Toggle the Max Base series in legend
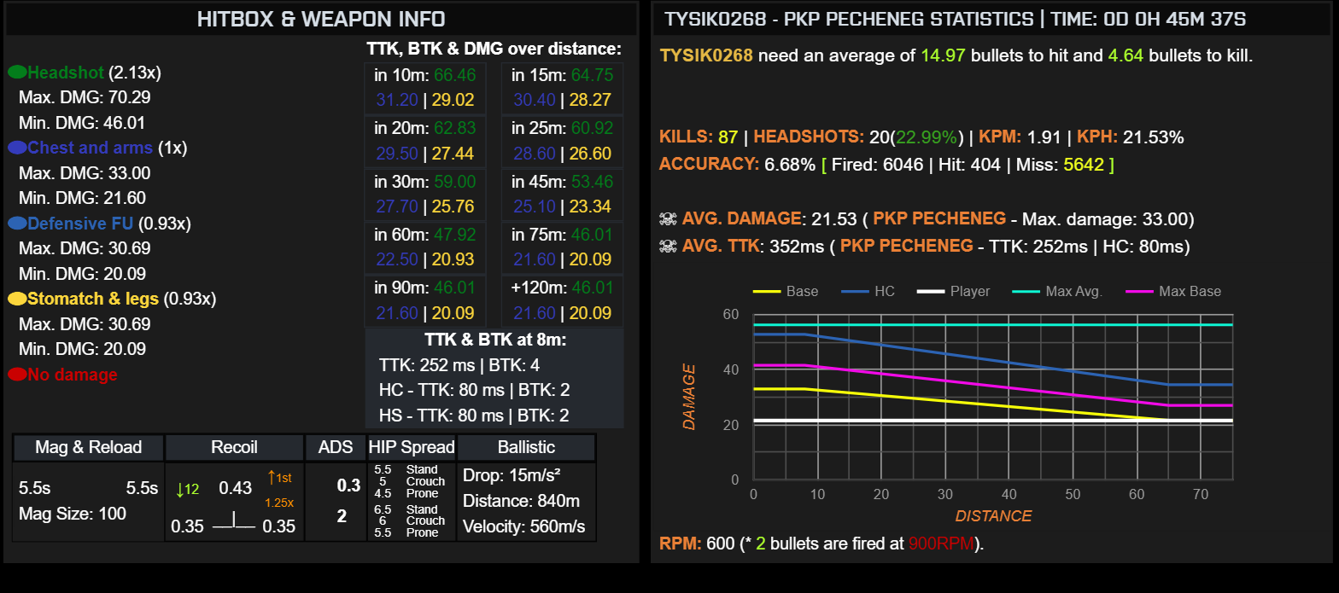Screen dimensions: 1339x593 (x=1173, y=292)
